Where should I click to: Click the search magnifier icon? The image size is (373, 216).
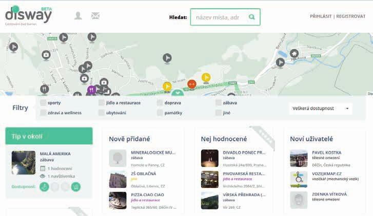(252, 17)
